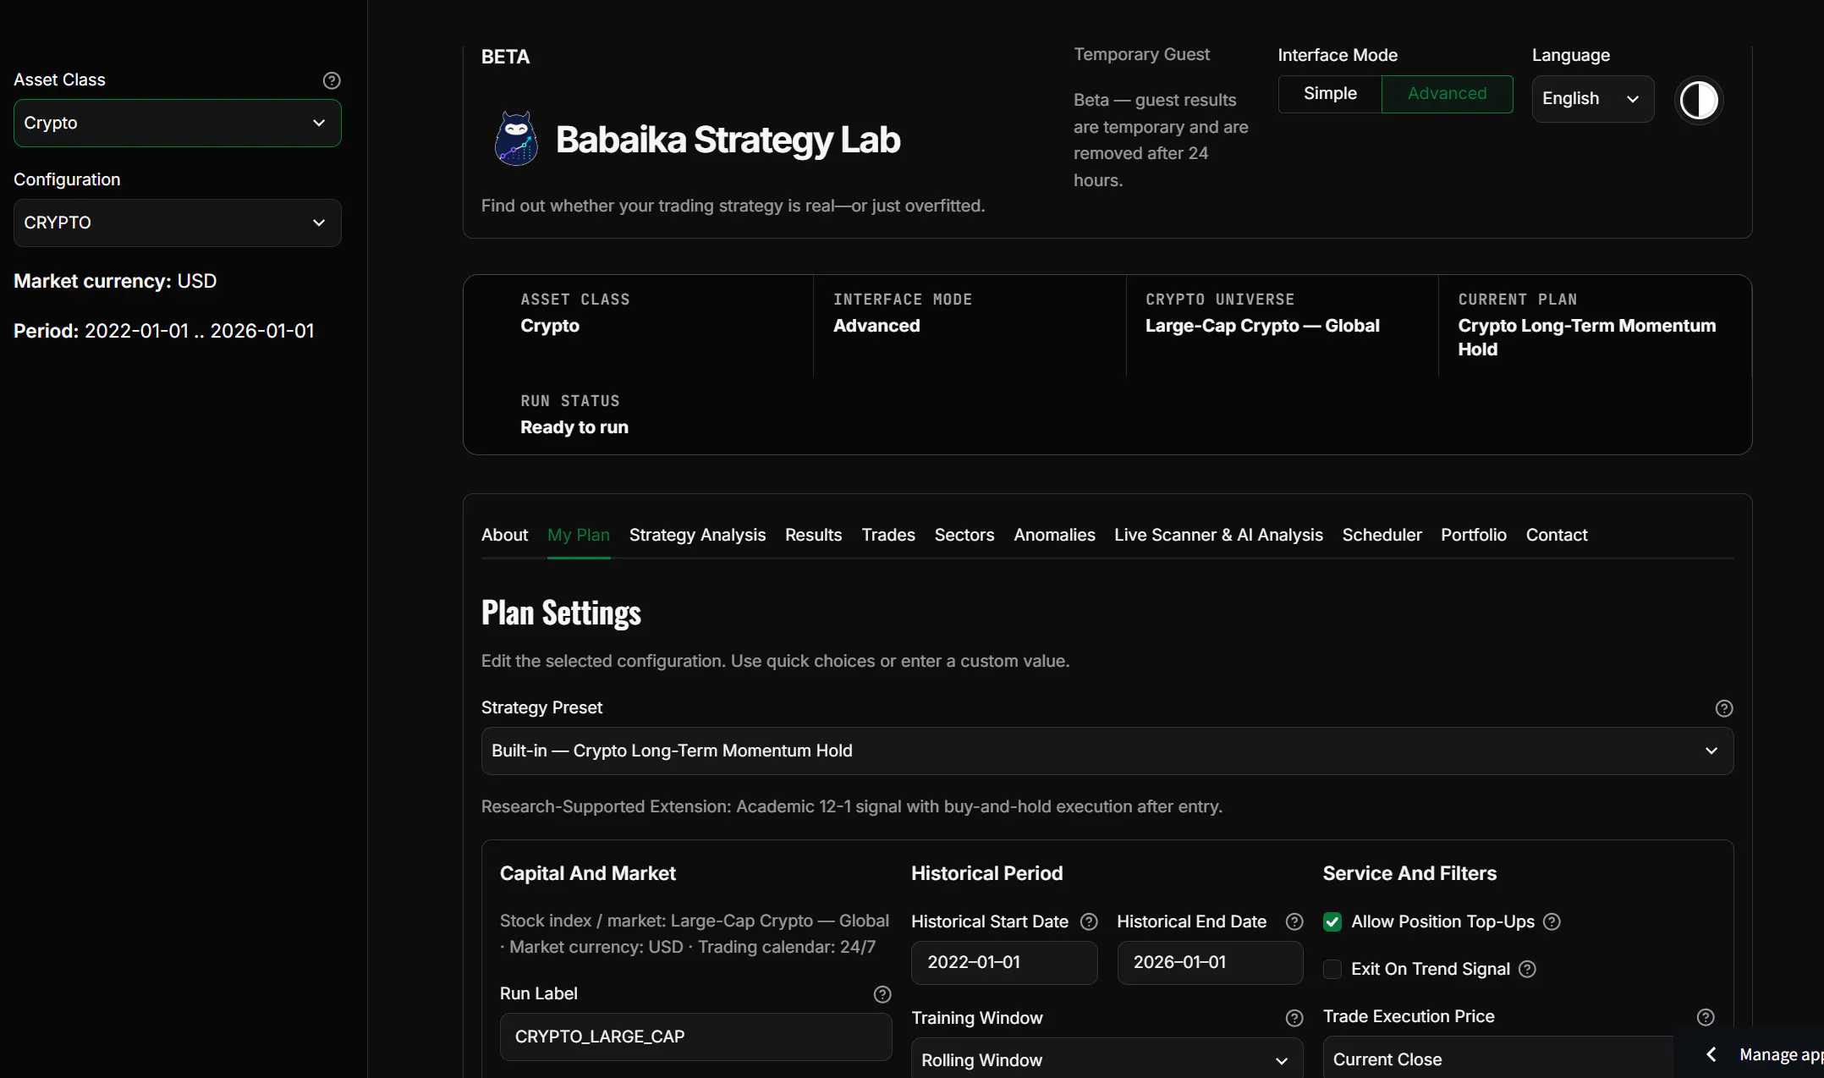The image size is (1824, 1078).
Task: Click the Babaika owl logo
Action: 516,139
